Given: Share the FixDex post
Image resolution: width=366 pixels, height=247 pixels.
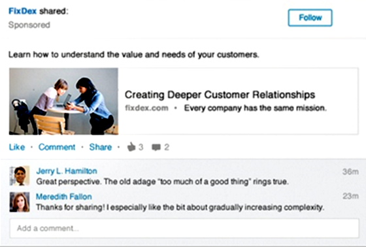Looking at the screenshot, I should point(101,147).
